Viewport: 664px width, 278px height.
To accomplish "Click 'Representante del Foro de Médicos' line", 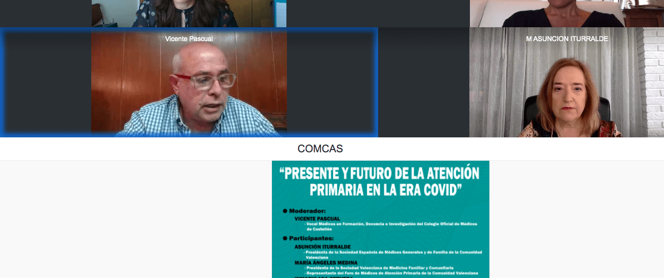I will pyautogui.click(x=391, y=274).
